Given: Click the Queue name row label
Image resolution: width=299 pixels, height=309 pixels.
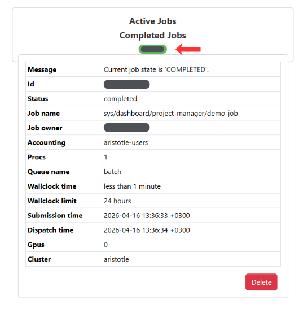Looking at the screenshot, I should (x=49, y=172).
